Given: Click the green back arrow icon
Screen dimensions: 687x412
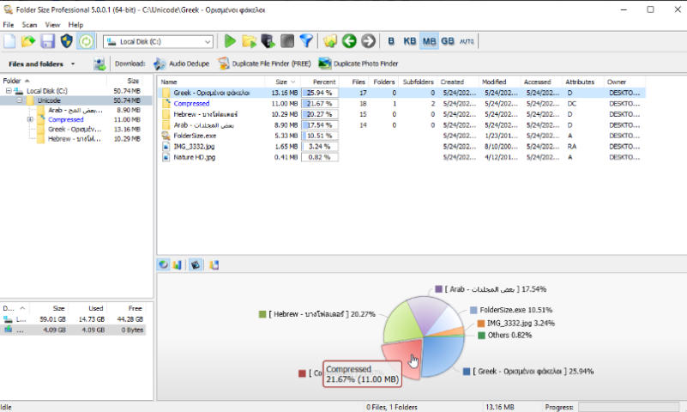Looking at the screenshot, I should [349, 41].
